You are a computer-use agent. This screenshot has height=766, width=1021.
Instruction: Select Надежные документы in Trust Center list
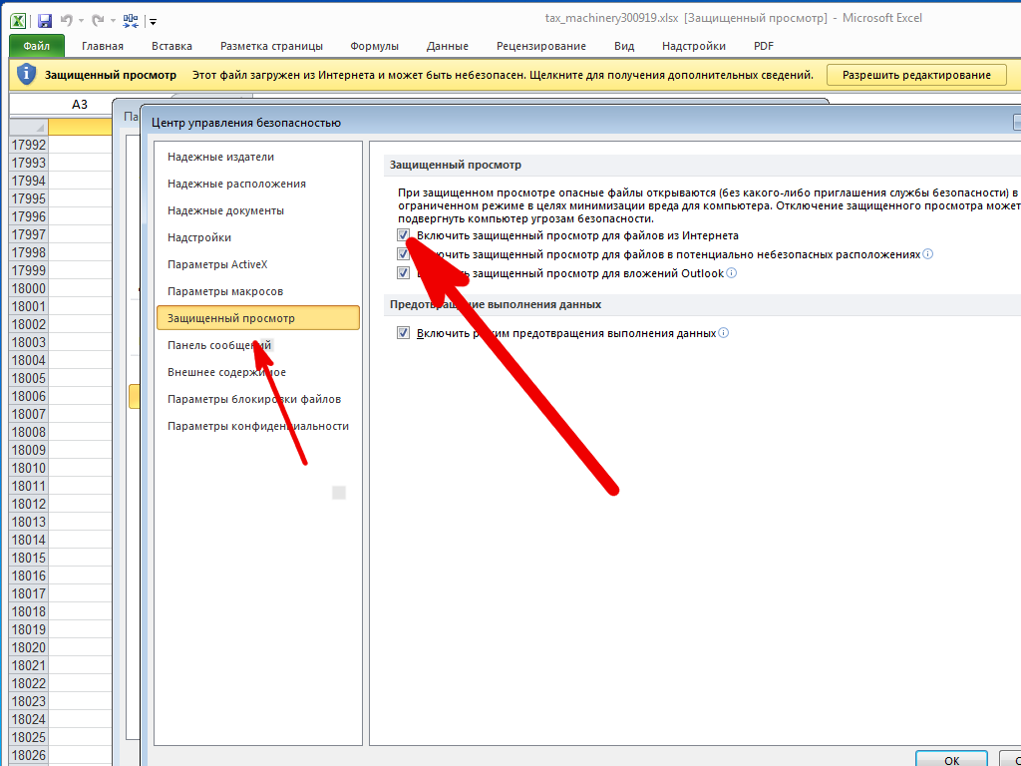[x=258, y=210]
